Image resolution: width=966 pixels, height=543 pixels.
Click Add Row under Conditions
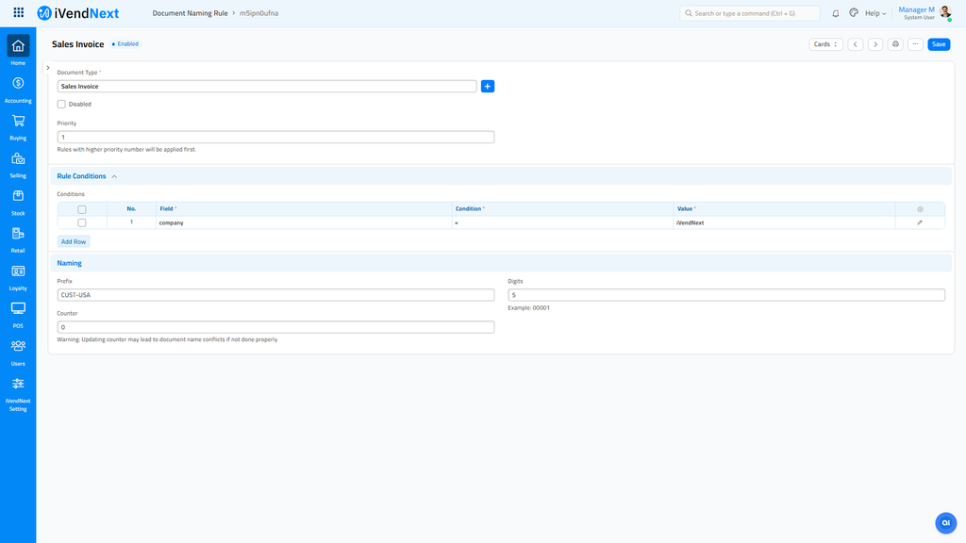[74, 241]
